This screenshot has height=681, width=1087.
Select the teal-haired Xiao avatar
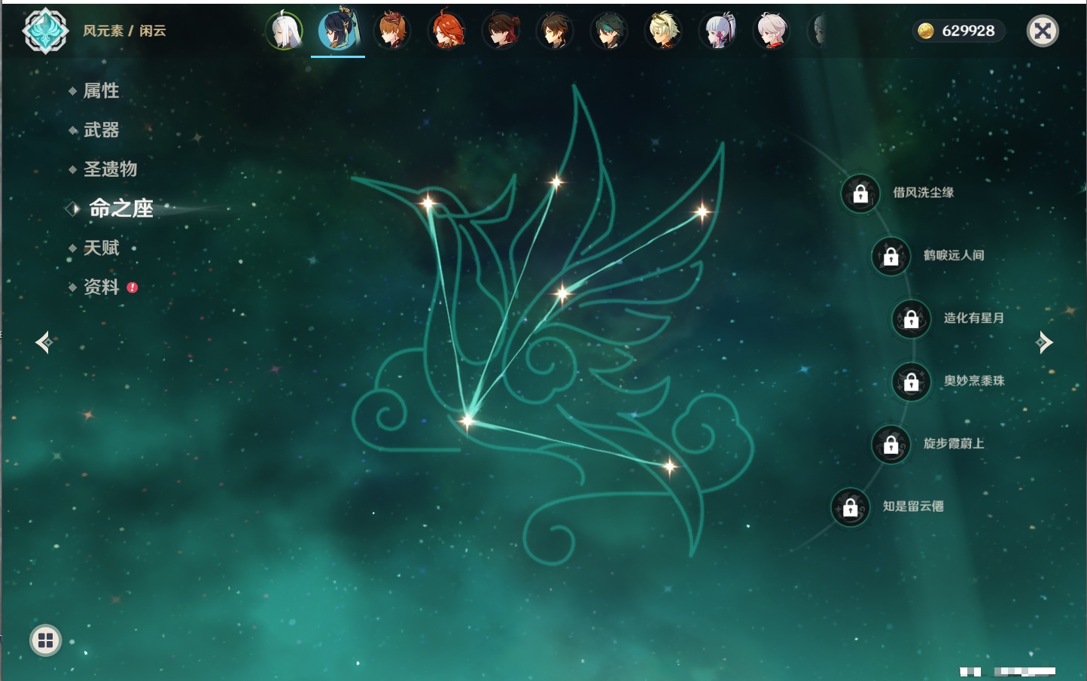click(x=609, y=31)
